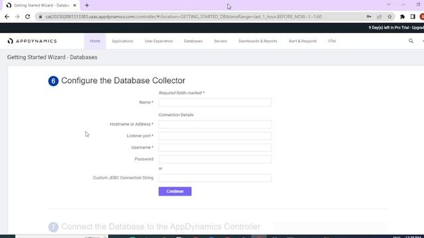Click the Connection Details label
The image size is (424, 238).
pos(176,114)
